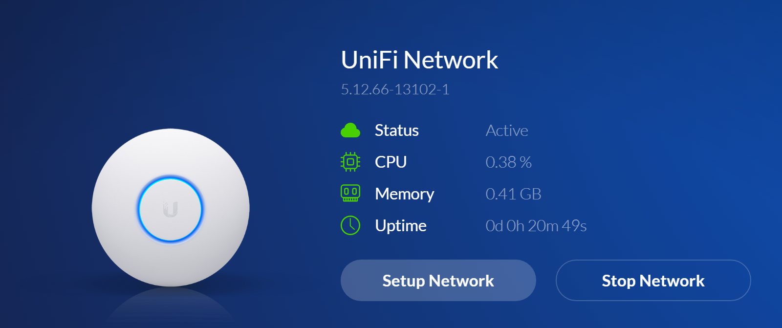
Task: Click the Uptime clock icon
Action: click(x=350, y=225)
